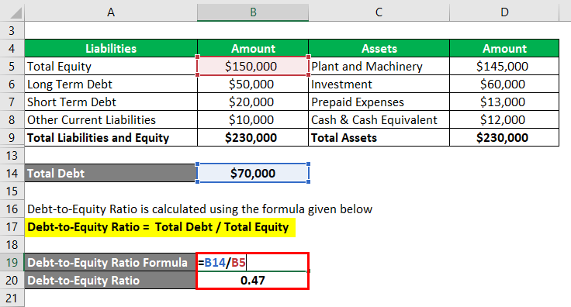Select row 8 header
The width and height of the screenshot is (571, 307).
[x=12, y=119]
